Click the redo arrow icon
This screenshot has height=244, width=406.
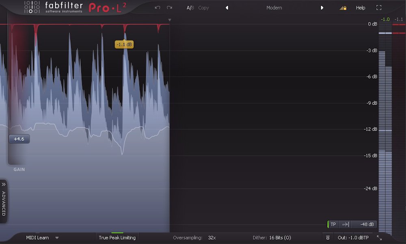coord(169,8)
